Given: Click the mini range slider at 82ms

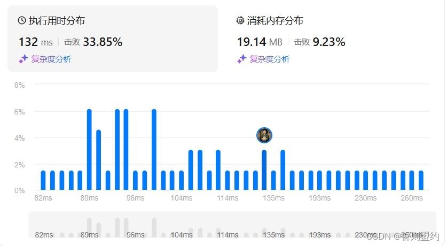Looking at the screenshot, I should pyautogui.click(x=43, y=235).
